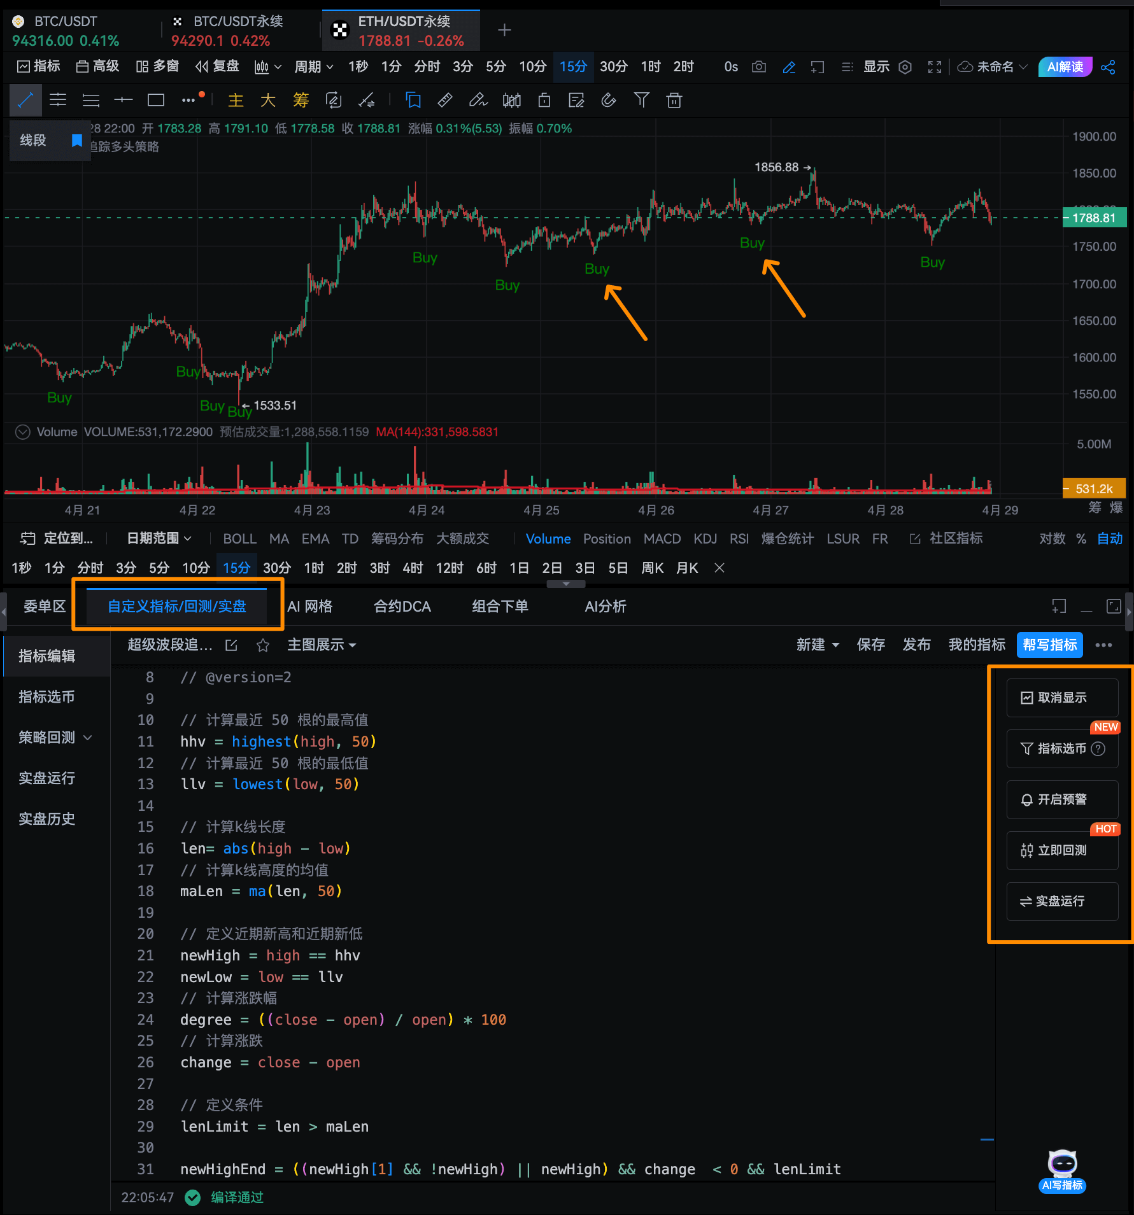Toggle 对数 logarithmic scale

point(1052,538)
